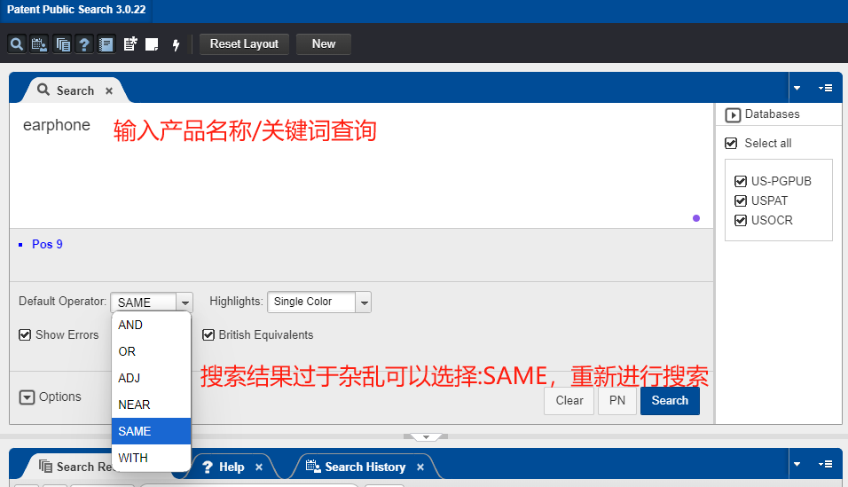Toggle the British Equivalents checkbox

208,335
